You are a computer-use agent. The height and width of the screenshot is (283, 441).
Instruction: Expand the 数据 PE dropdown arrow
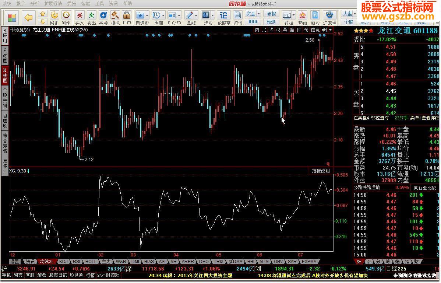click(294, 15)
